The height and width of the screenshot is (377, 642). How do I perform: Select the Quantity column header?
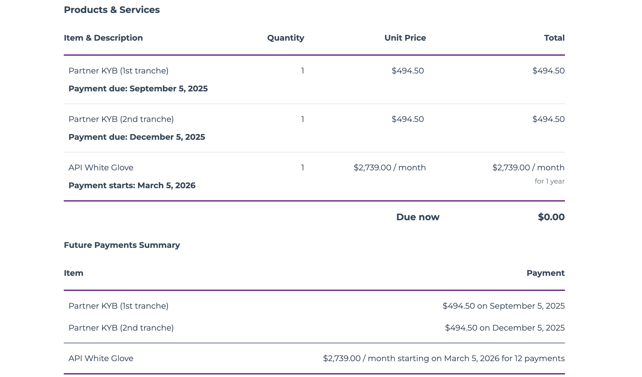[286, 38]
